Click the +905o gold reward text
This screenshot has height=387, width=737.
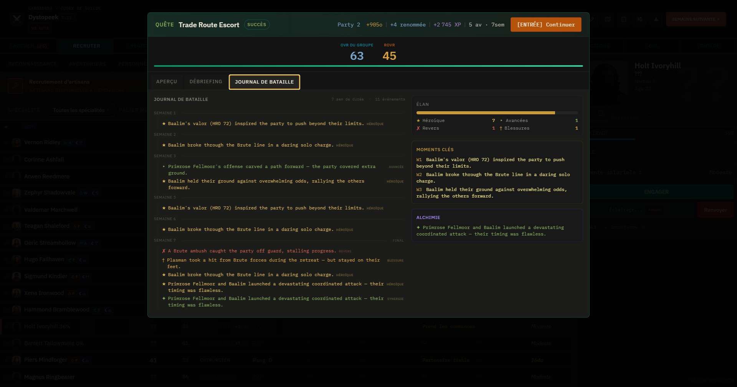[x=374, y=25]
